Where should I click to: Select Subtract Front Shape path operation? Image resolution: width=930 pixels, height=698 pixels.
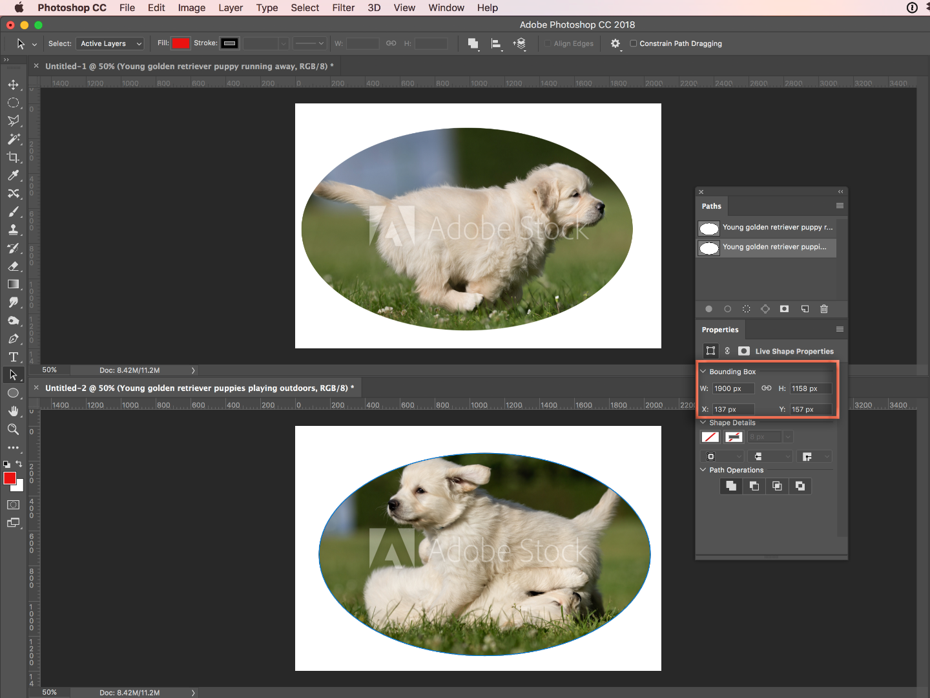pos(754,486)
